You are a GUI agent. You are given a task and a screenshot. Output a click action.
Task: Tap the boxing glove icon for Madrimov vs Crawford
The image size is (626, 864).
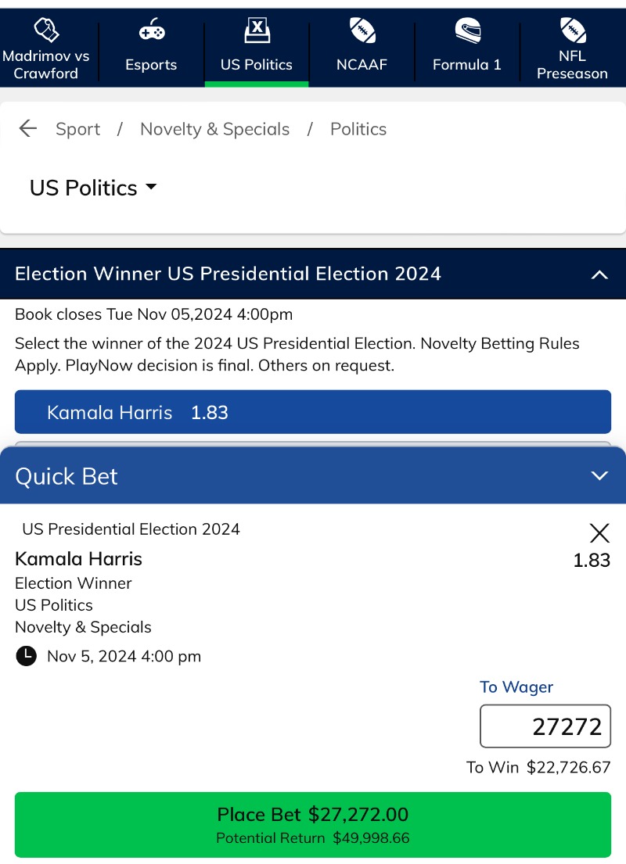pos(45,30)
